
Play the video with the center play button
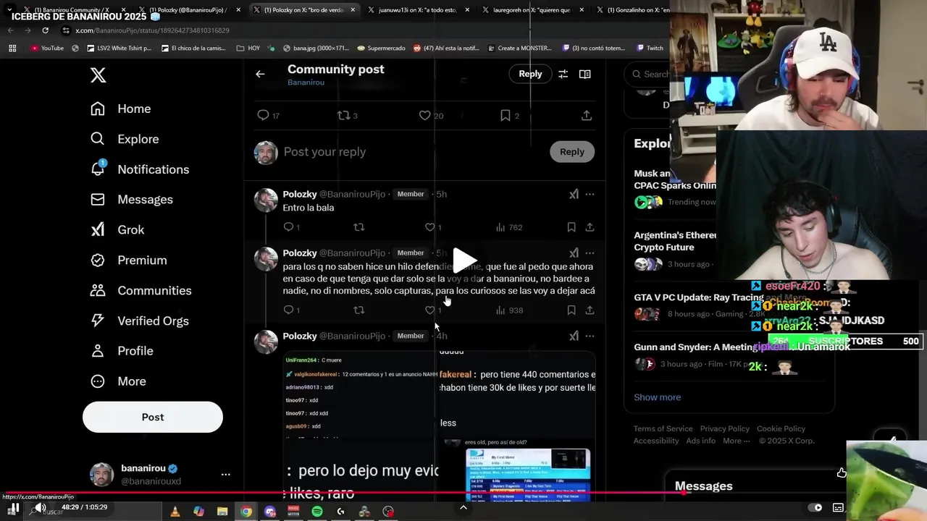[x=464, y=260]
